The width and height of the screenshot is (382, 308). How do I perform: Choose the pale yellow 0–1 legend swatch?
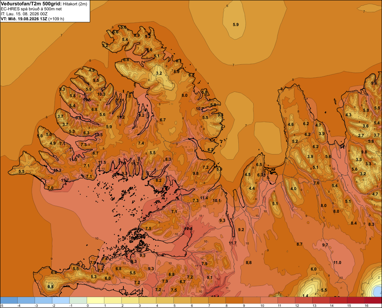[95, 300]
